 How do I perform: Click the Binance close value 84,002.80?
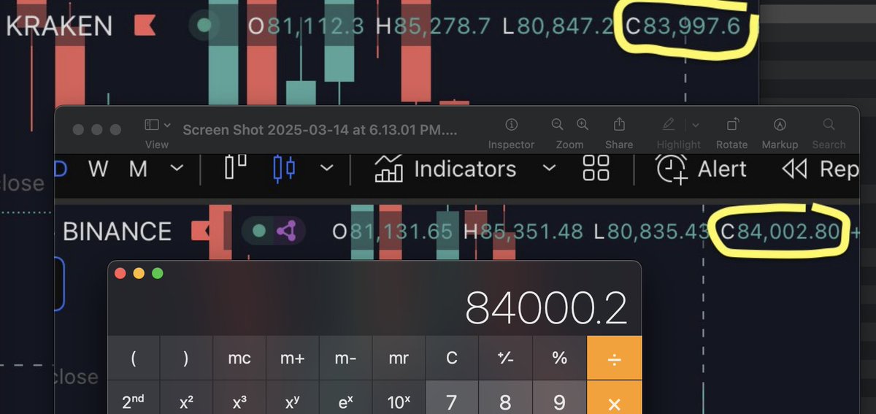788,232
